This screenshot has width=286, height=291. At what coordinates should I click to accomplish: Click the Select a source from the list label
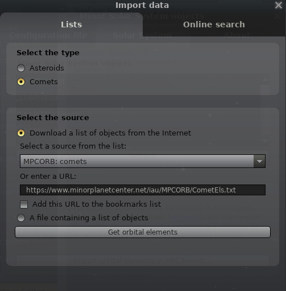tap(73, 146)
